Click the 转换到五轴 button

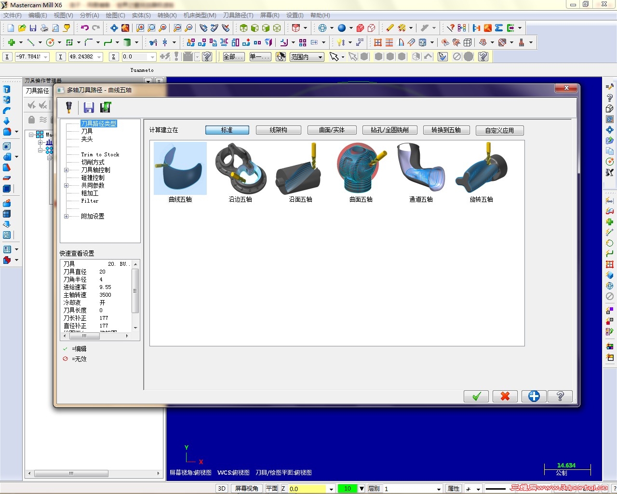(x=446, y=130)
